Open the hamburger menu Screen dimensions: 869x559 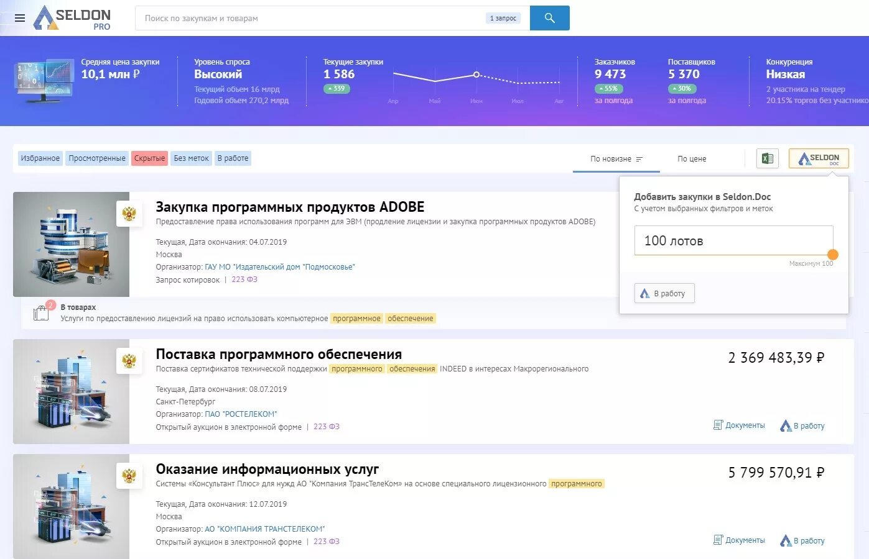click(x=20, y=18)
